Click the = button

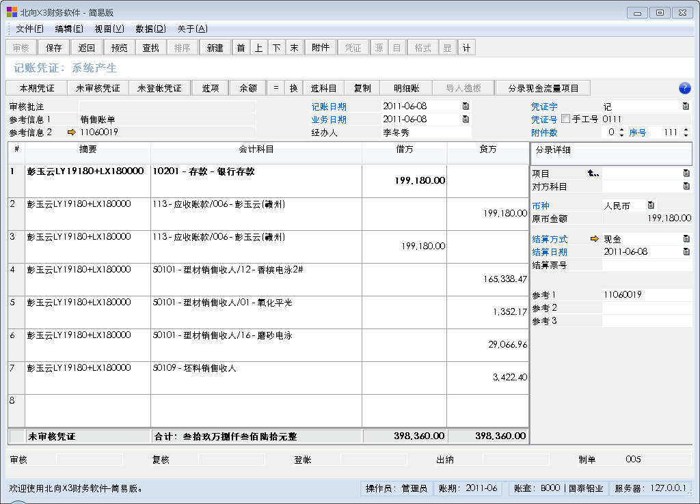point(276,88)
